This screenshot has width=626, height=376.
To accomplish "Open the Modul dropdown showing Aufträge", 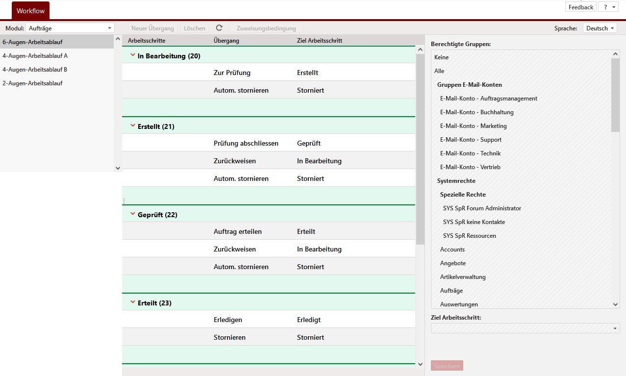I will click(x=70, y=28).
